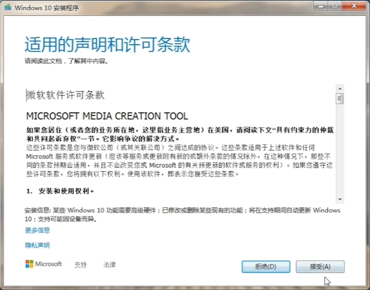Click the text MICROSOFT MEDIA CREATION TOOL
The image size is (370, 290).
[x=107, y=116]
